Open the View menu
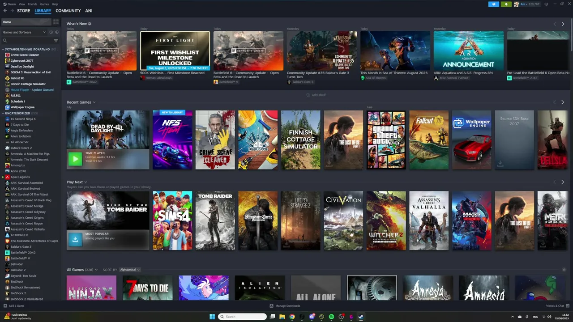This screenshot has height=322, width=573. pyautogui.click(x=22, y=4)
